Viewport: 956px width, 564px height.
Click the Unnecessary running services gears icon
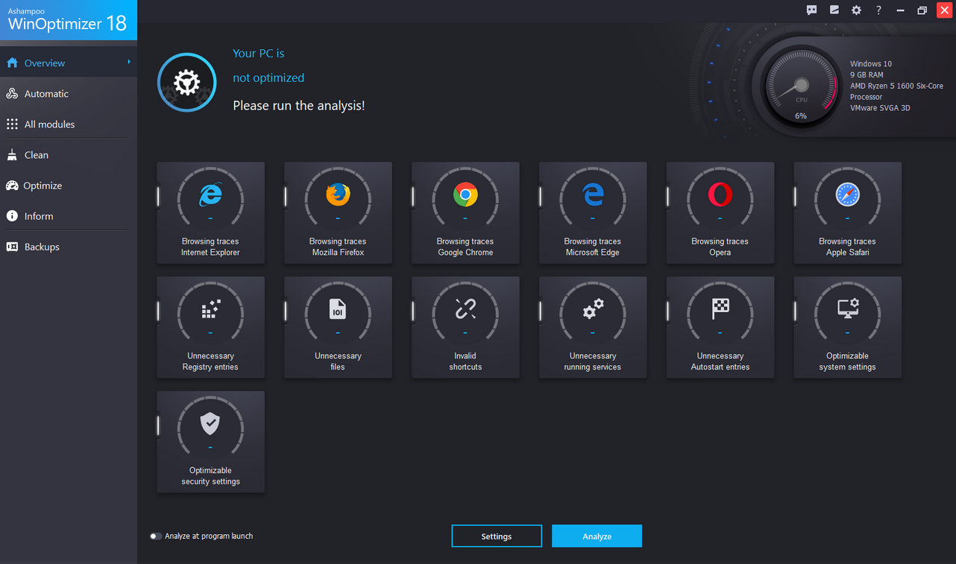pos(593,309)
